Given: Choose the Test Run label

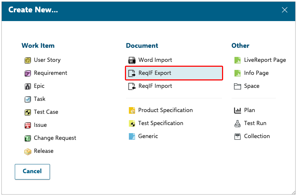Looking at the screenshot, I should point(255,123).
